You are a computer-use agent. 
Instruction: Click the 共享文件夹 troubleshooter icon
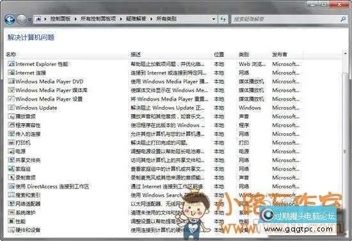(11, 160)
